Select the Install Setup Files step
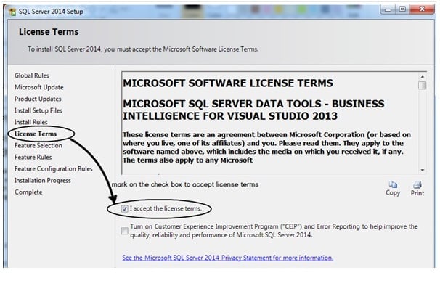 point(38,110)
